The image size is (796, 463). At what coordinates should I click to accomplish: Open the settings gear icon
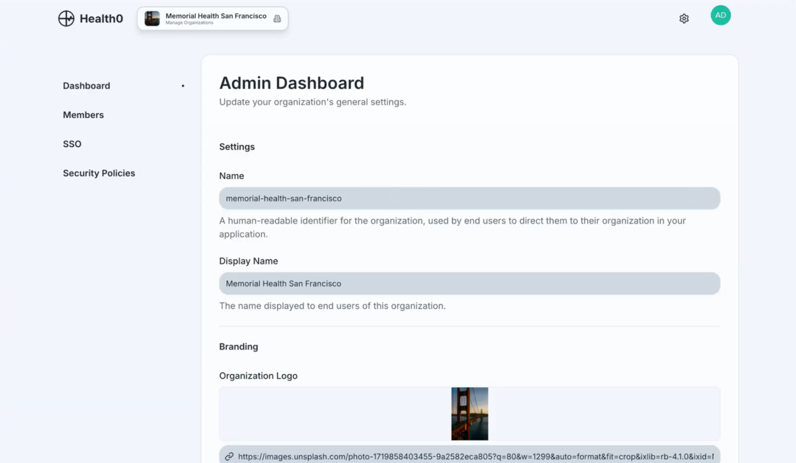[684, 18]
